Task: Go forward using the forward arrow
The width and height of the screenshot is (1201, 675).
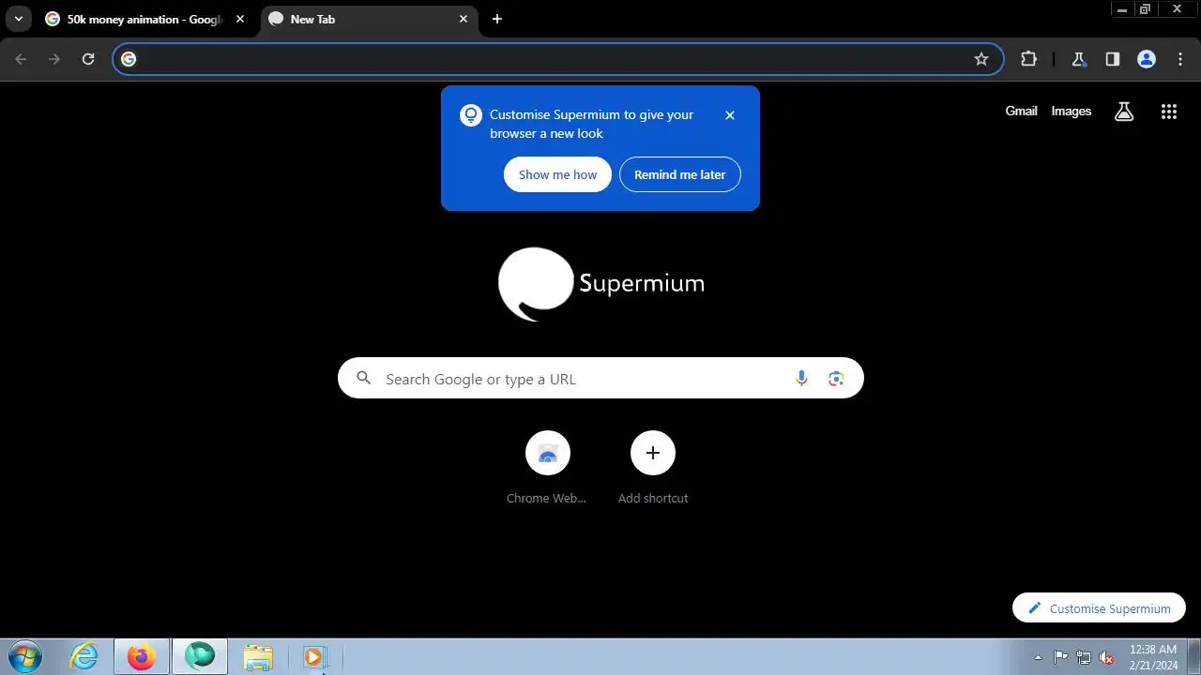Action: coord(54,59)
